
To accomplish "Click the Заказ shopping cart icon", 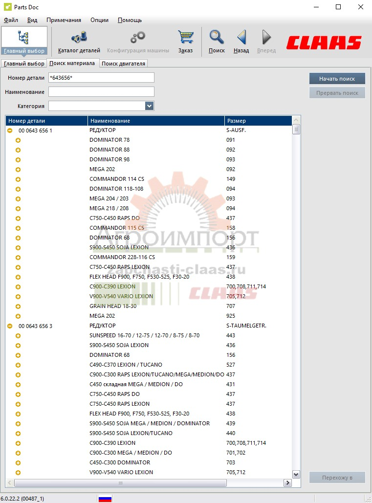I will [185, 42].
